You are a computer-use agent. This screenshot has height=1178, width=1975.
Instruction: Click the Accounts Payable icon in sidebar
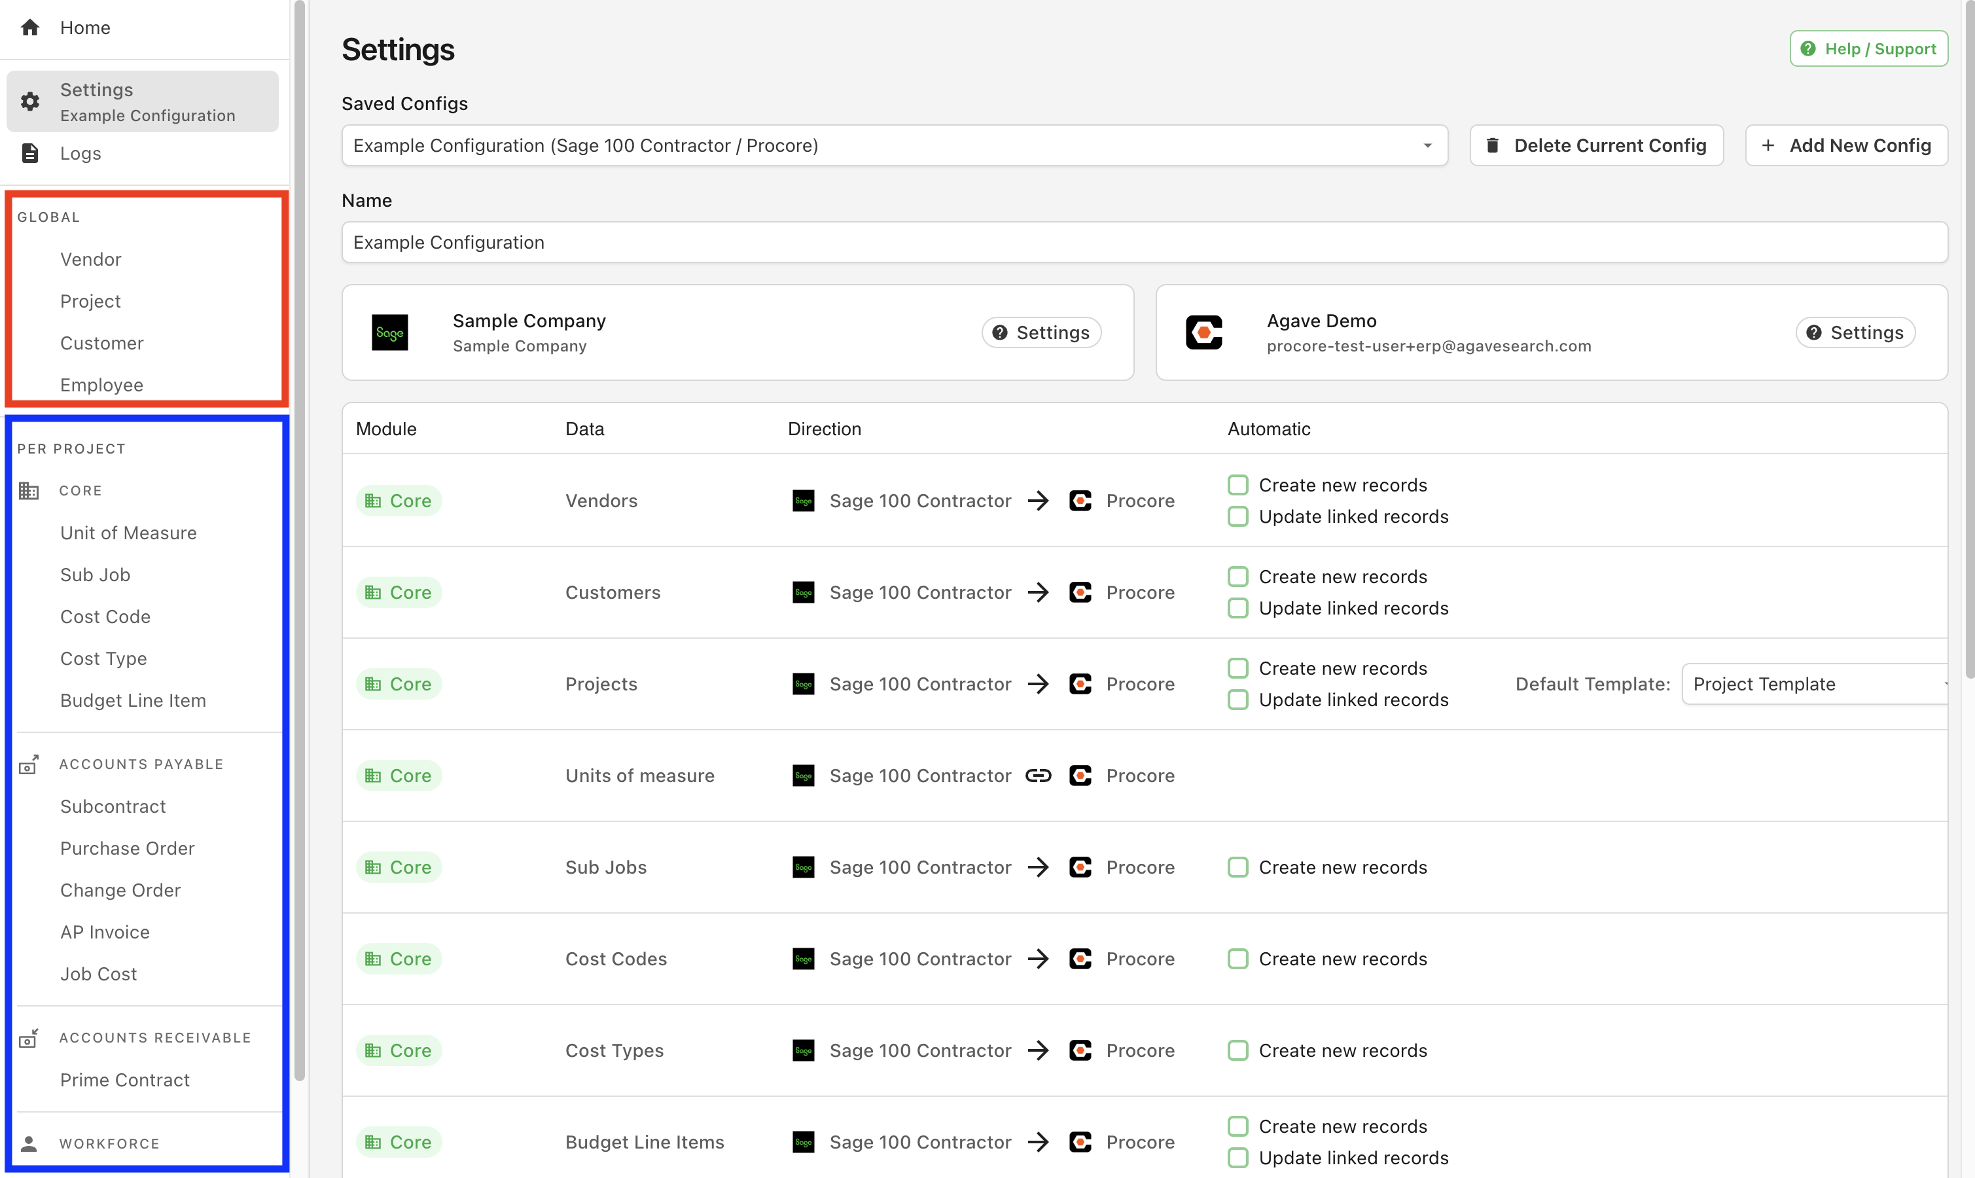click(29, 764)
